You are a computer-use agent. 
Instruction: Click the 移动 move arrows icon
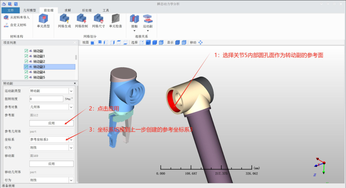pos(200,42)
